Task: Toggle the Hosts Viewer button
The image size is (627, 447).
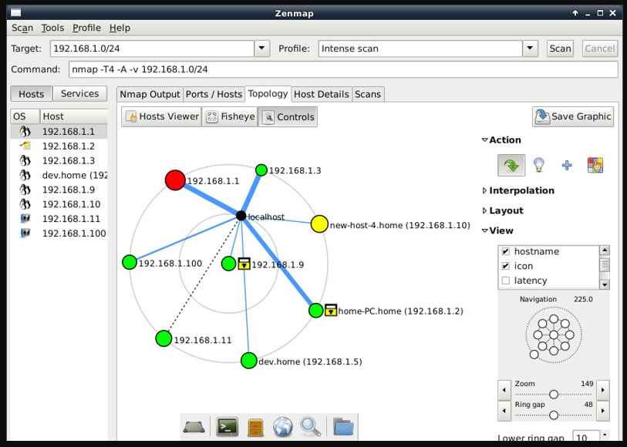Action: [161, 116]
